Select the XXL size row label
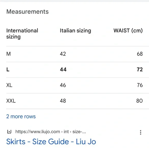 [11, 101]
